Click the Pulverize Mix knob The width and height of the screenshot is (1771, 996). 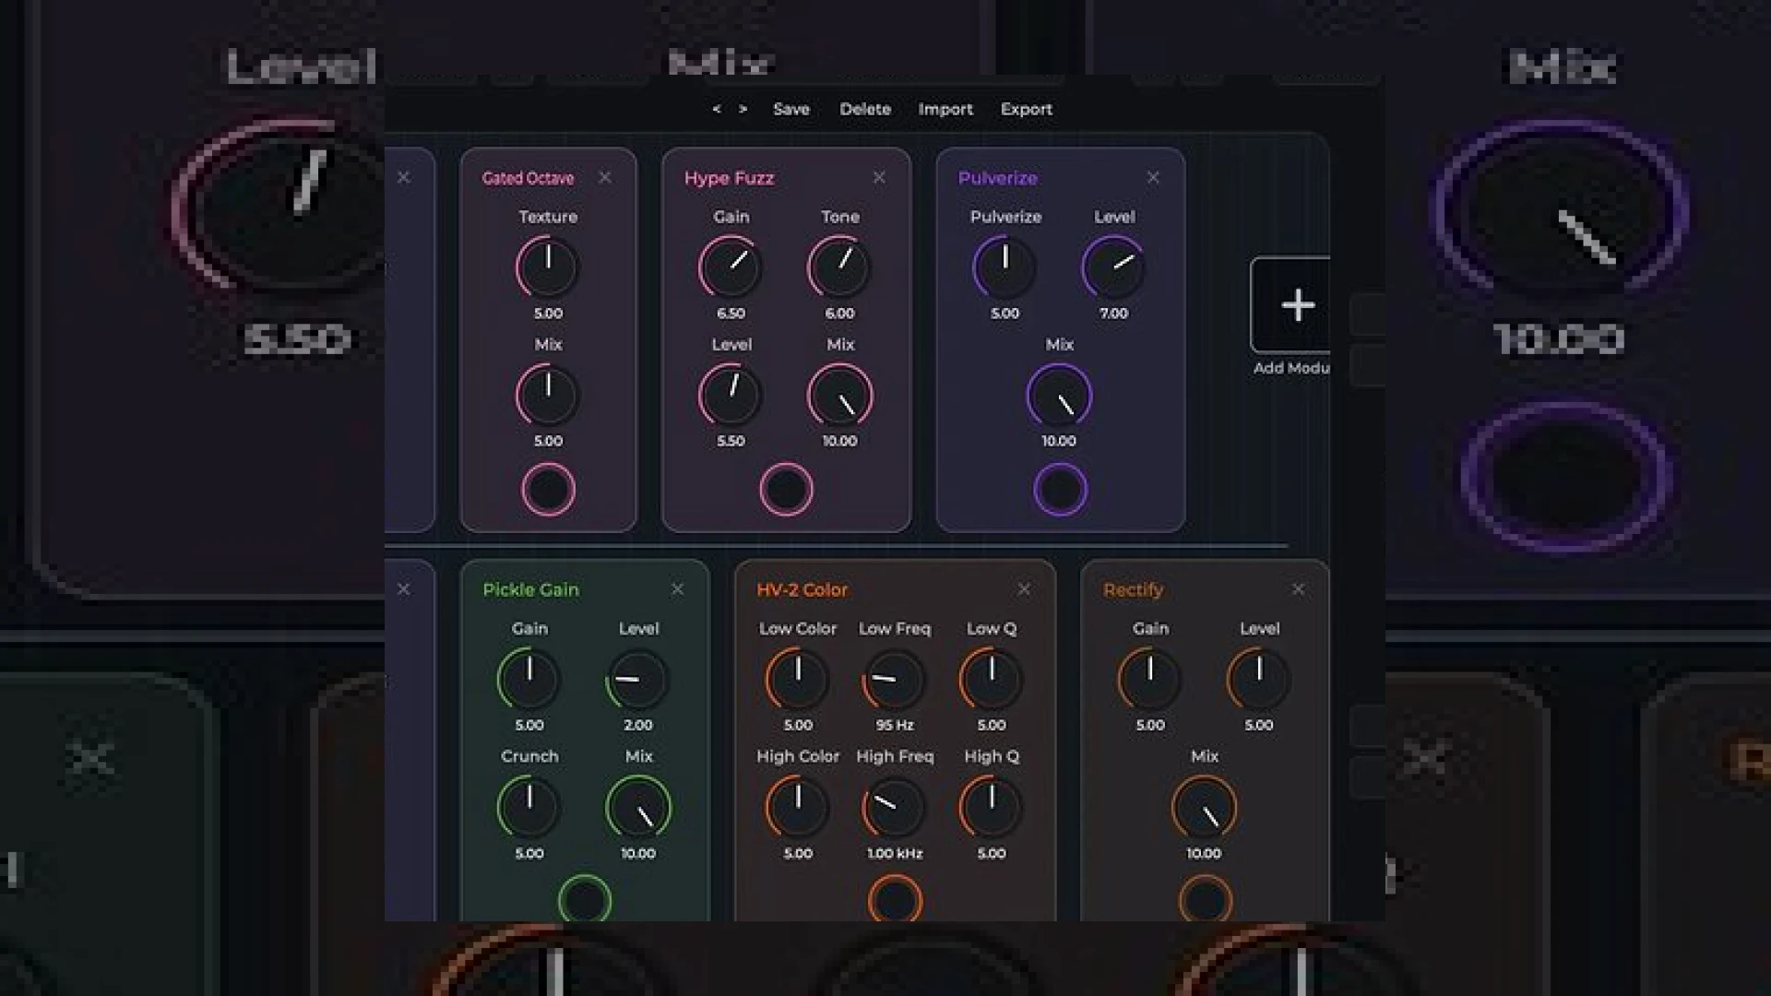1059,395
